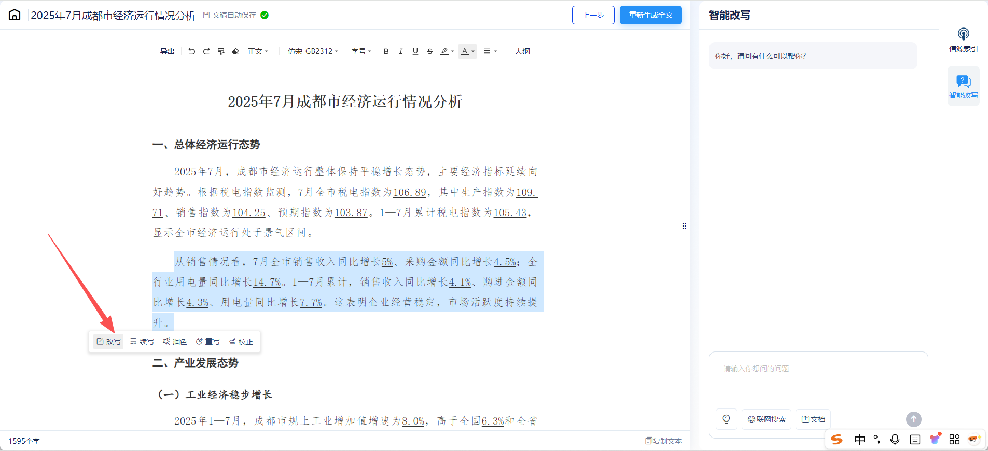
Task: Click the voice input microphone icon
Action: (x=895, y=440)
